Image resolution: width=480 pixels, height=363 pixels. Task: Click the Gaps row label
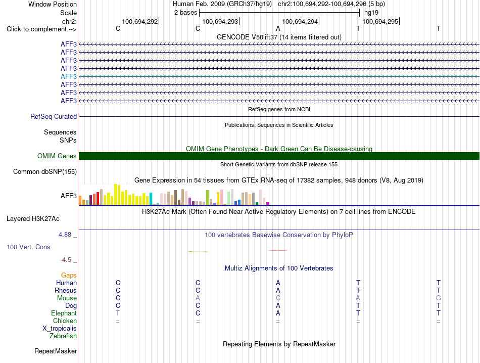pos(69,276)
